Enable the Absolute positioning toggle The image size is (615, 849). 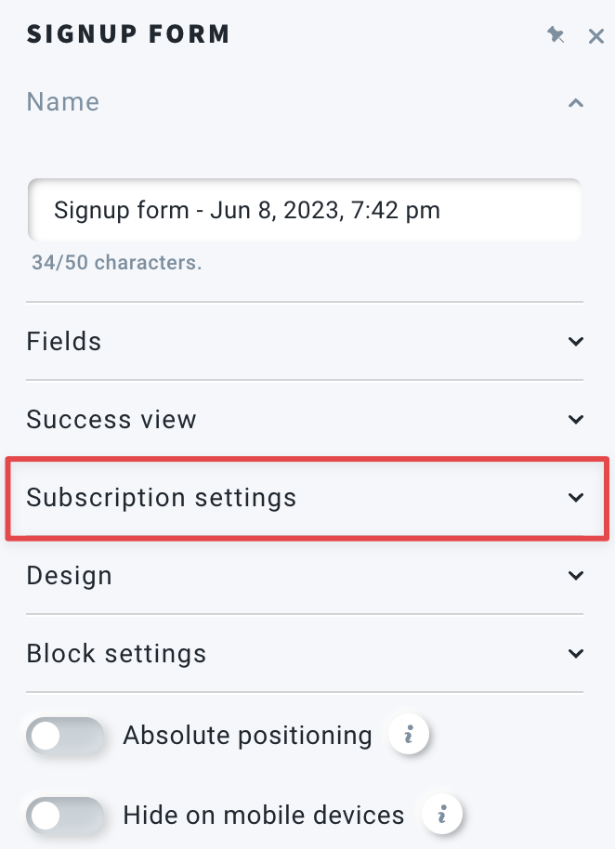(x=65, y=736)
